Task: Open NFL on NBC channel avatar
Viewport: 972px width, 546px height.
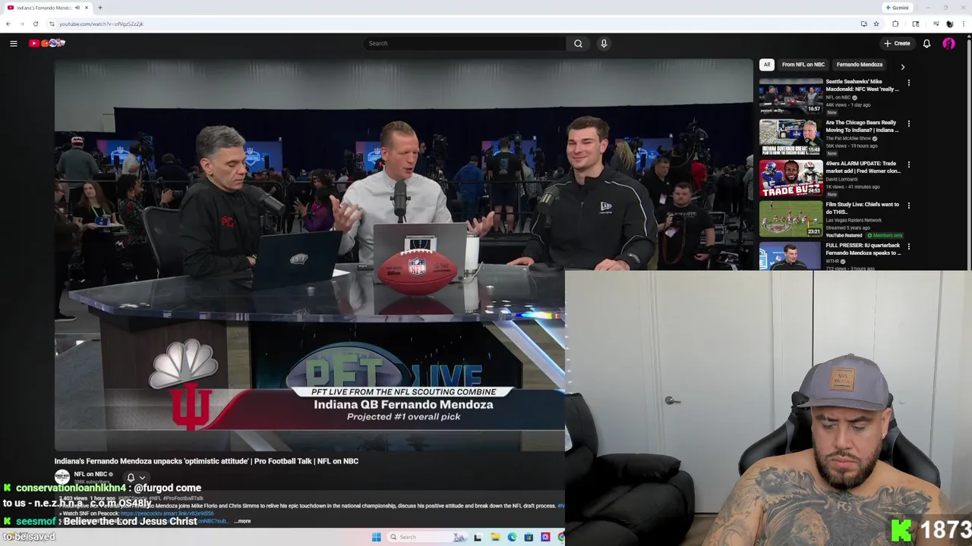Action: point(62,477)
